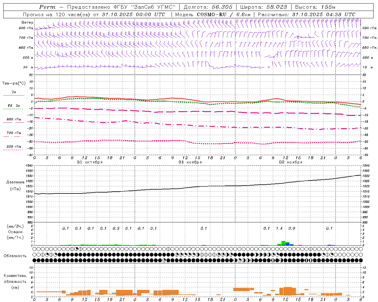Click the "(мм/3ч.)" precipitation unit label
Viewport: 378px width, 302px height.
coord(16,226)
